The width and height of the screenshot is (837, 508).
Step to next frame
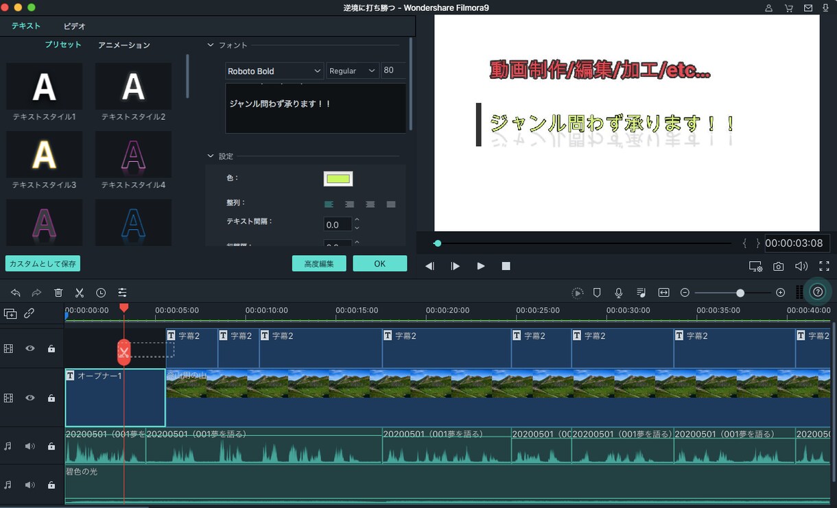455,266
